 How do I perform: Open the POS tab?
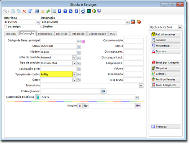click(113, 34)
